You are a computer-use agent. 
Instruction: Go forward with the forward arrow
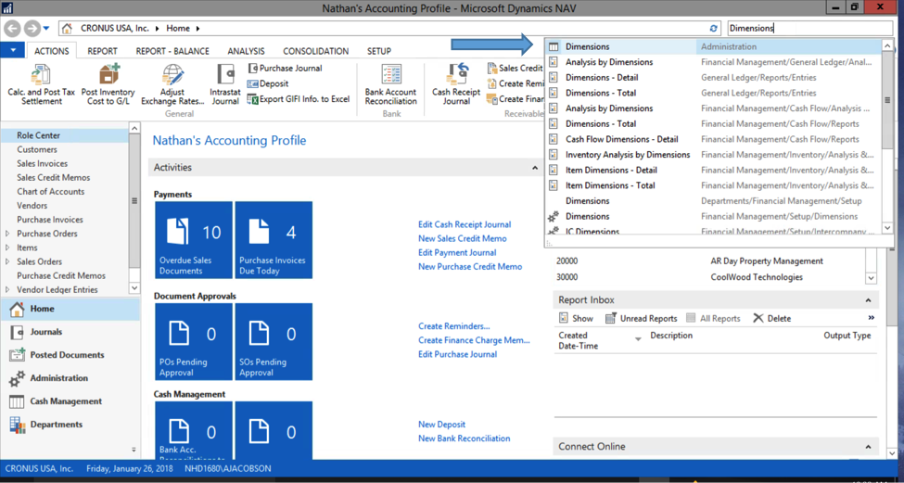coord(32,28)
